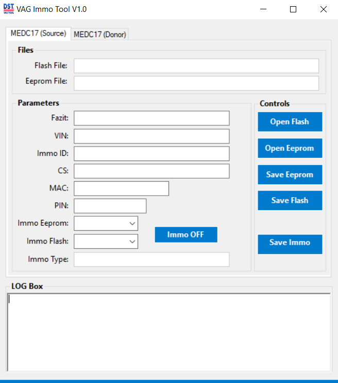
Task: Open the Immo Eeprom dropdown
Action: (x=106, y=224)
